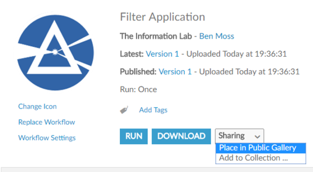Open the Latest Version 1 link
The image size is (313, 172).
coord(162,54)
